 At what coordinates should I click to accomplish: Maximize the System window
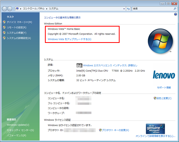point(168,3)
